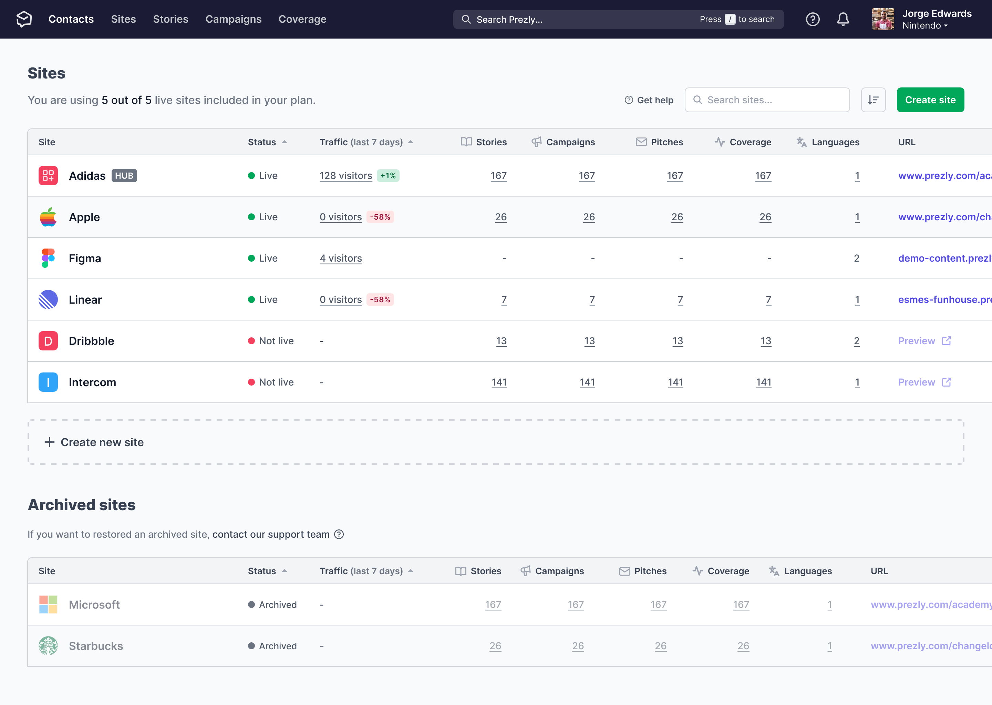Screen dimensions: 992x705
Task: Click Adidas Stories count 167
Action: pos(499,175)
